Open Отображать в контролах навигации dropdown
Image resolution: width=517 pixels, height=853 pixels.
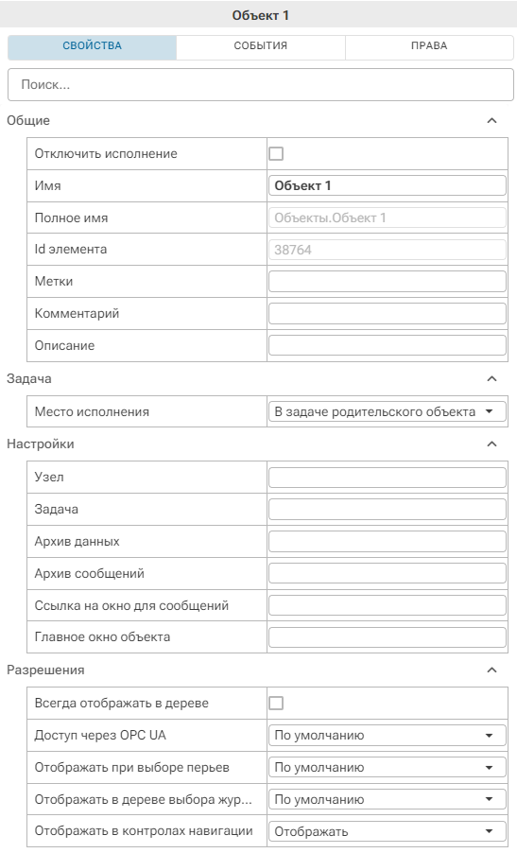(388, 832)
